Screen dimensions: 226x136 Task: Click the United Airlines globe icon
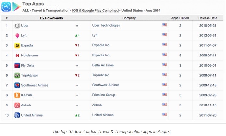17,115
